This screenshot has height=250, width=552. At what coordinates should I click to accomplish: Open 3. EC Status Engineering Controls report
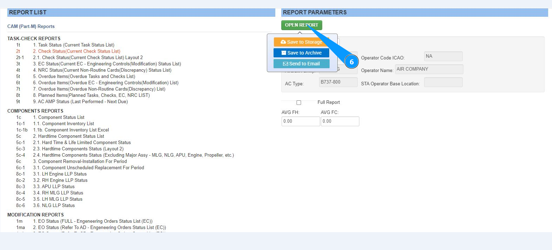(107, 64)
